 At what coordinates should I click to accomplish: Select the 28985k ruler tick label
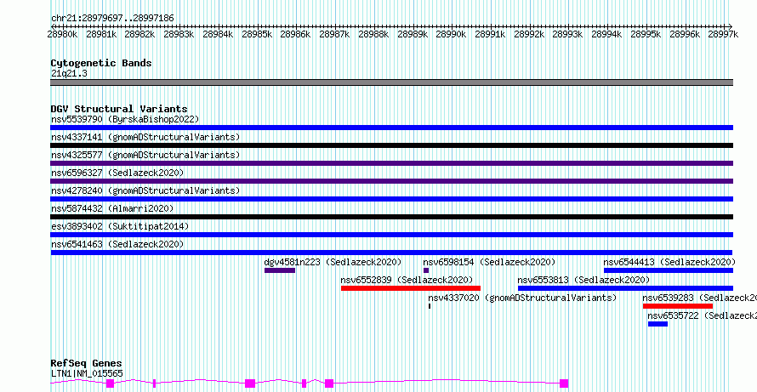(x=257, y=34)
